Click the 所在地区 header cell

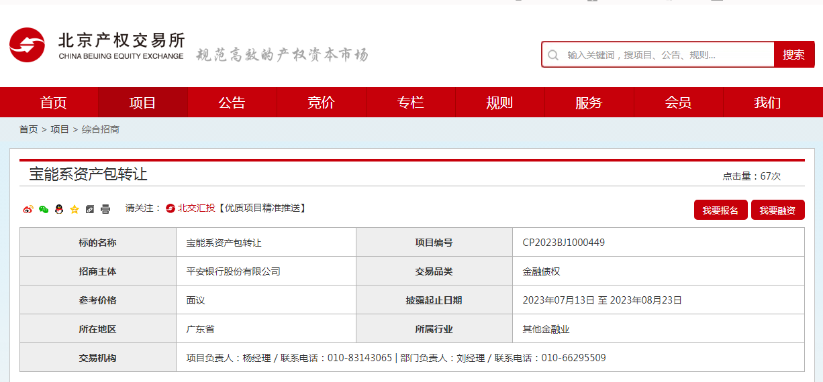tap(98, 329)
